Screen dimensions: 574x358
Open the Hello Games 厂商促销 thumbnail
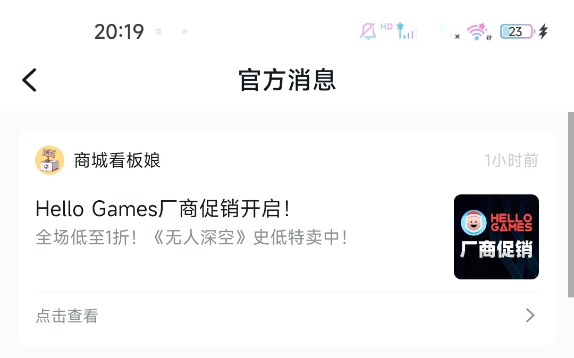(x=496, y=237)
